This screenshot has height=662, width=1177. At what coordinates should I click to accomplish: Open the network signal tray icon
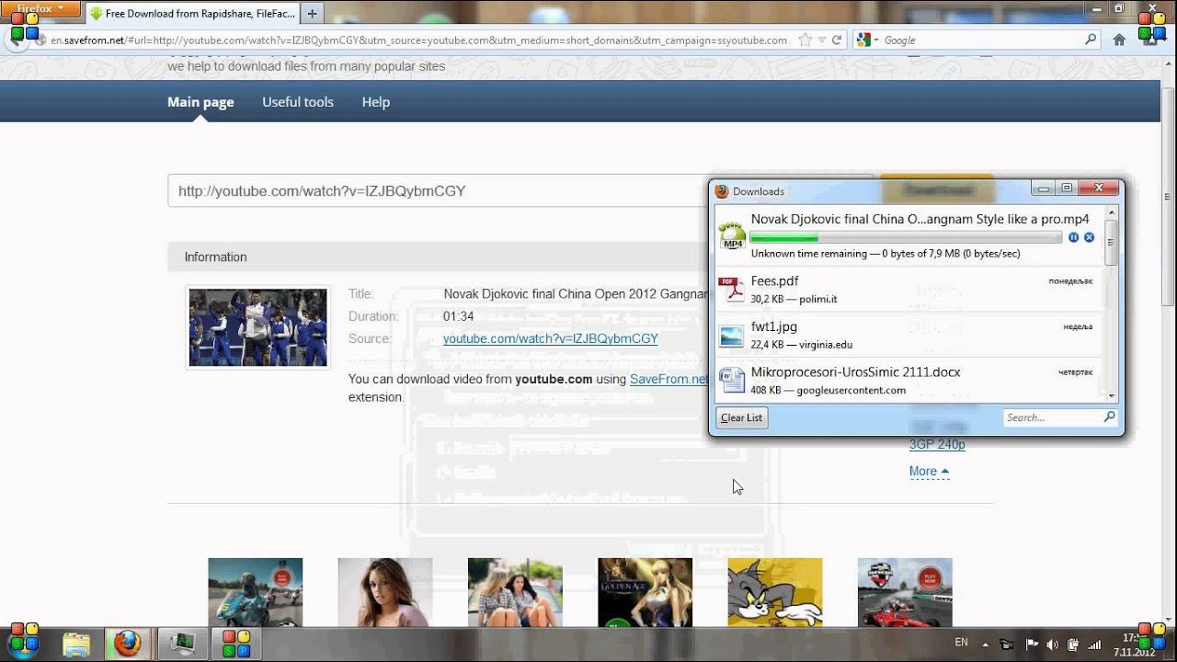(1095, 645)
